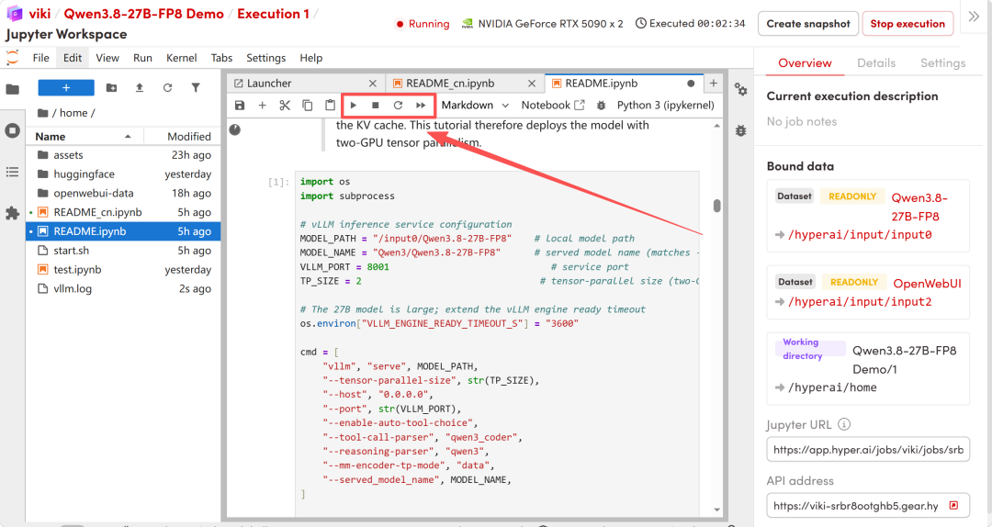The width and height of the screenshot is (992, 527).
Task: Collapse the right panel with the double chevron
Action: point(974,17)
